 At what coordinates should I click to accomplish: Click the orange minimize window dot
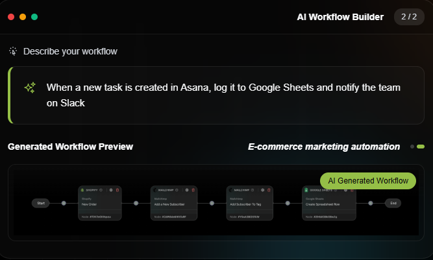pos(23,17)
